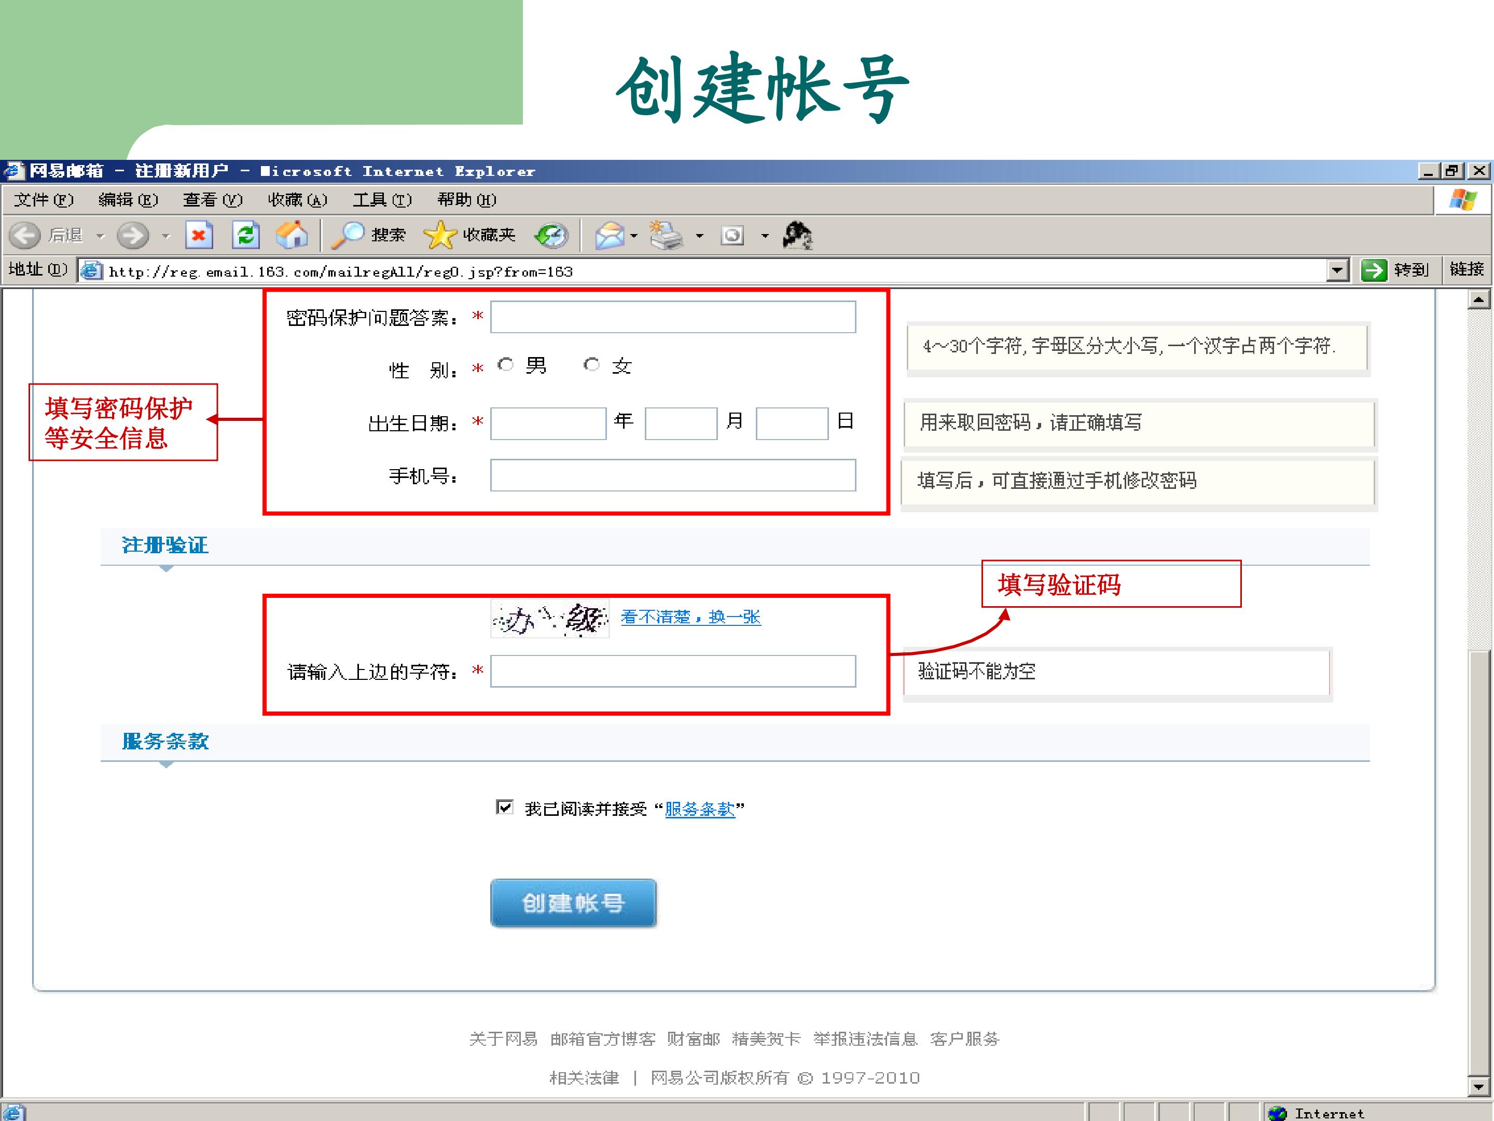
Task: Open the Back button history dropdown arrow
Action: [101, 236]
